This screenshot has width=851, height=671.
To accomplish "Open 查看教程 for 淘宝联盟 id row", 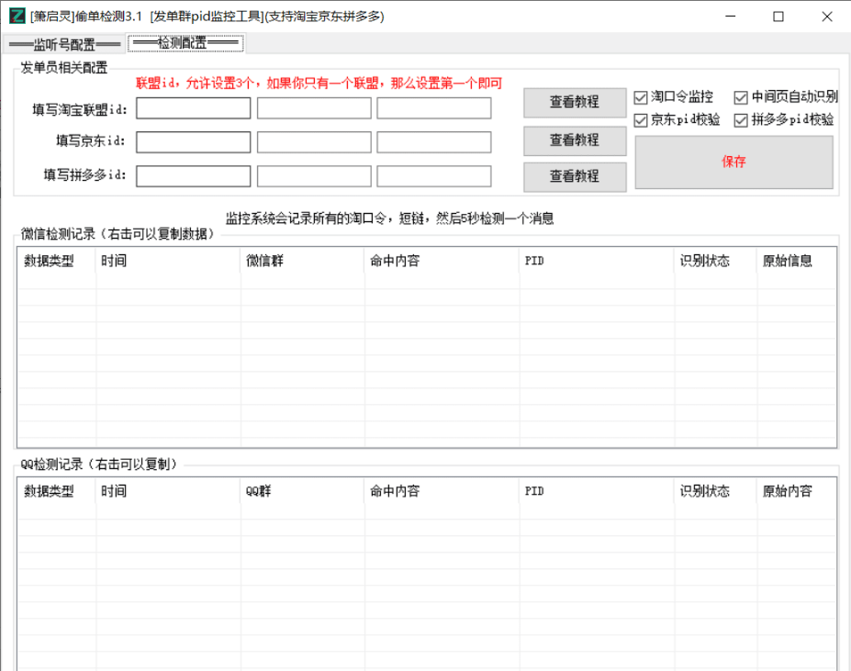I will coord(575,102).
